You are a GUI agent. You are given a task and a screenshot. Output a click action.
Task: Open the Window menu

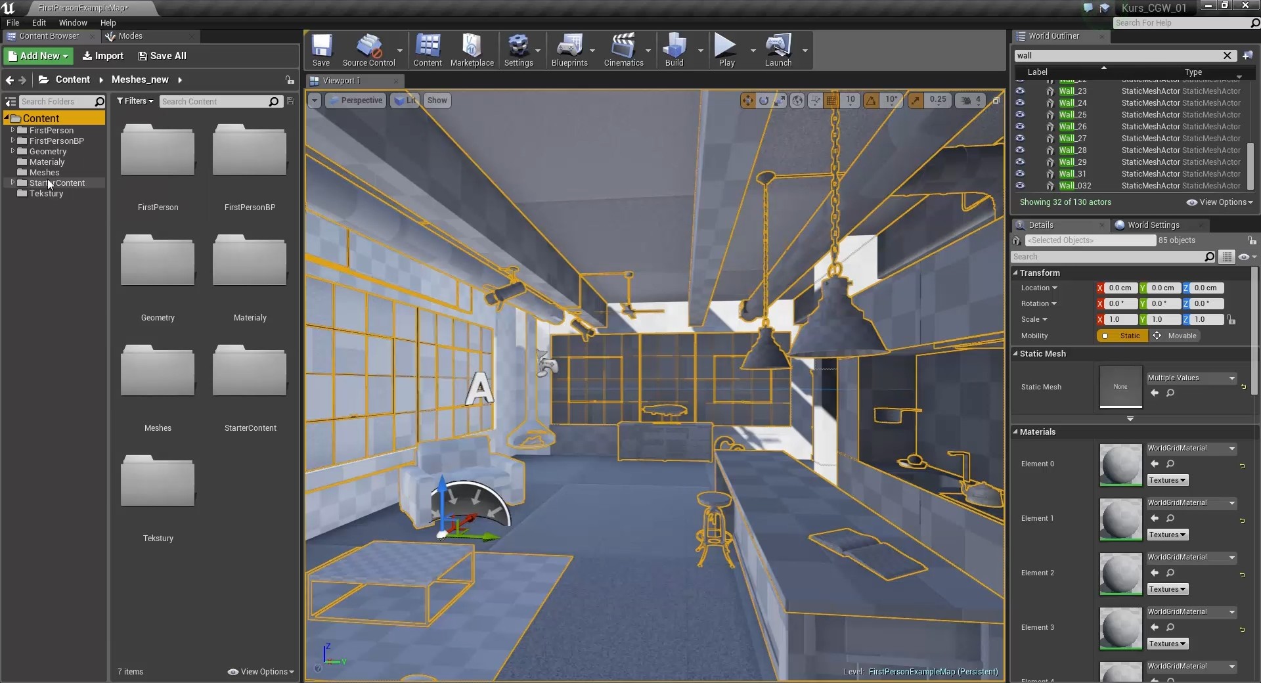click(x=72, y=22)
